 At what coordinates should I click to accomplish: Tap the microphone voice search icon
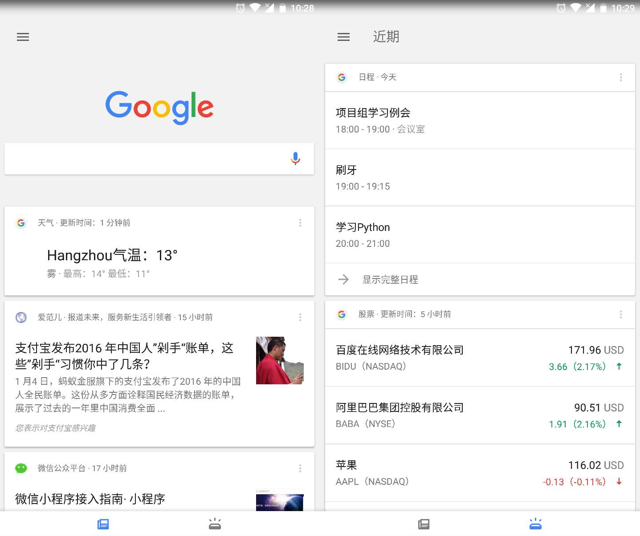[295, 159]
